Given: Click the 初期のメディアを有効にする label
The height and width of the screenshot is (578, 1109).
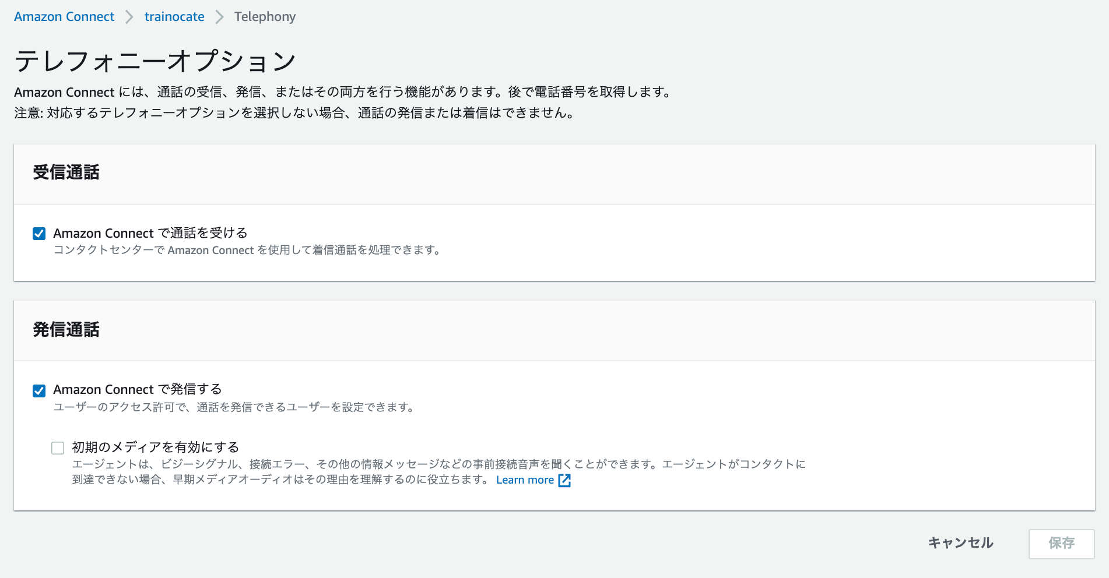Looking at the screenshot, I should coord(156,447).
